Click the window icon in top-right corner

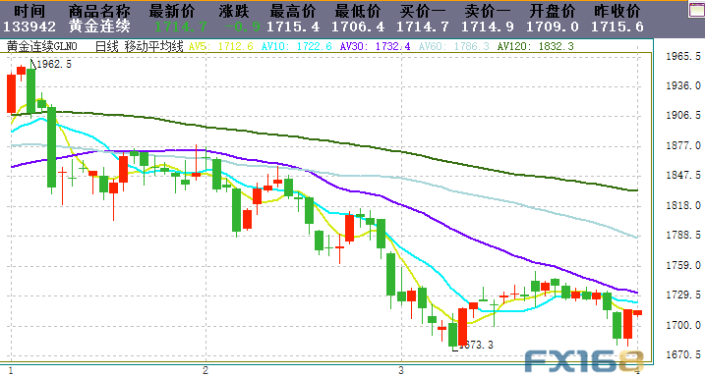point(697,10)
